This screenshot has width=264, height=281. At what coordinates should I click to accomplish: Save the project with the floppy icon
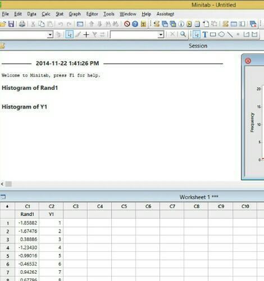(11, 24)
